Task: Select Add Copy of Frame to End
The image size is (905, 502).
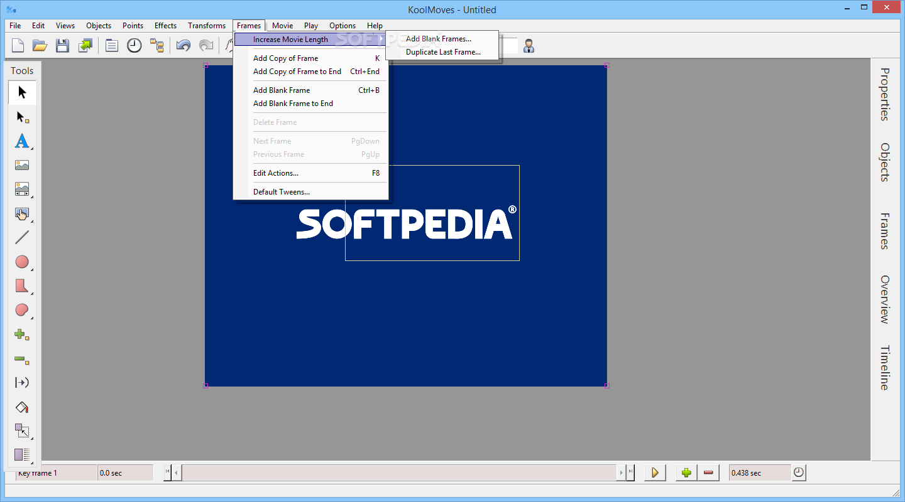Action: (310, 72)
